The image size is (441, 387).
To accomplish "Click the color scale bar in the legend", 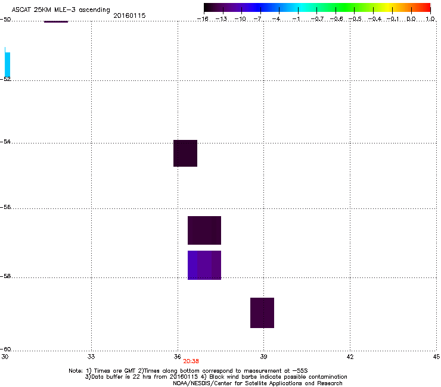I will [x=317, y=8].
